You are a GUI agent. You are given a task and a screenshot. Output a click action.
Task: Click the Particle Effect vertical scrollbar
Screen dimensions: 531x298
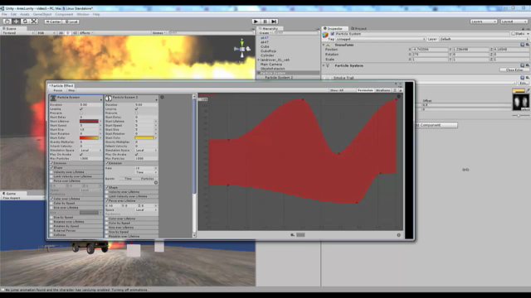point(194,166)
